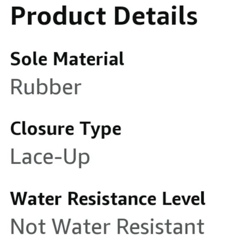This screenshot has height=240, width=240.
Task: Click the bold word Water in label
Action: point(36,199)
